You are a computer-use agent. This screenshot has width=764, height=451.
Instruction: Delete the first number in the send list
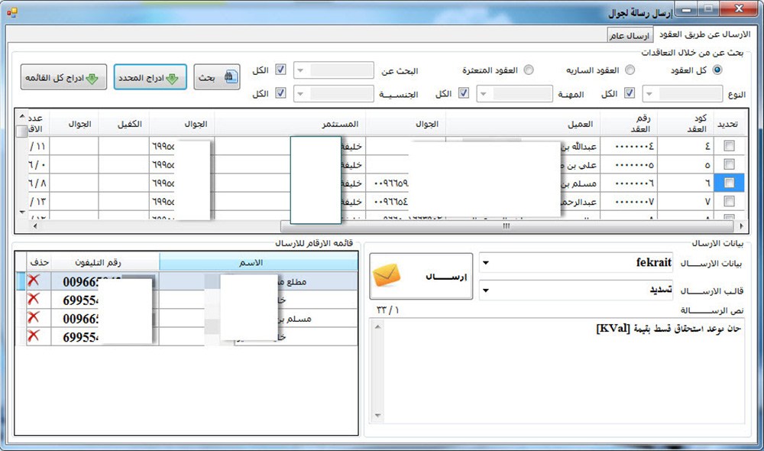[x=33, y=281]
